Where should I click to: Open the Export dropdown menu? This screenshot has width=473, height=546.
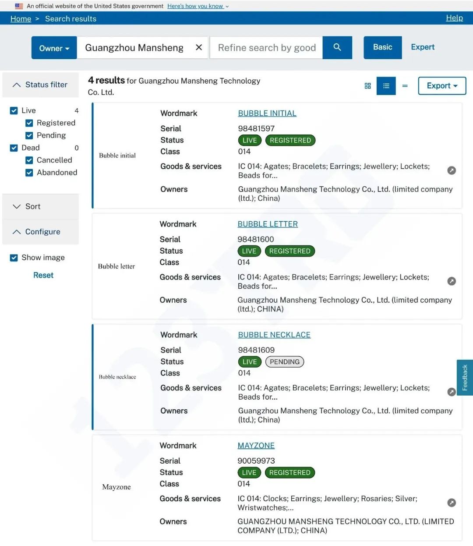click(442, 86)
